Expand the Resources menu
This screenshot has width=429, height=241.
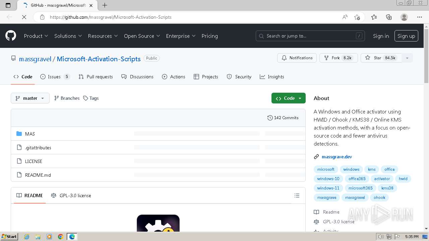[103, 36]
